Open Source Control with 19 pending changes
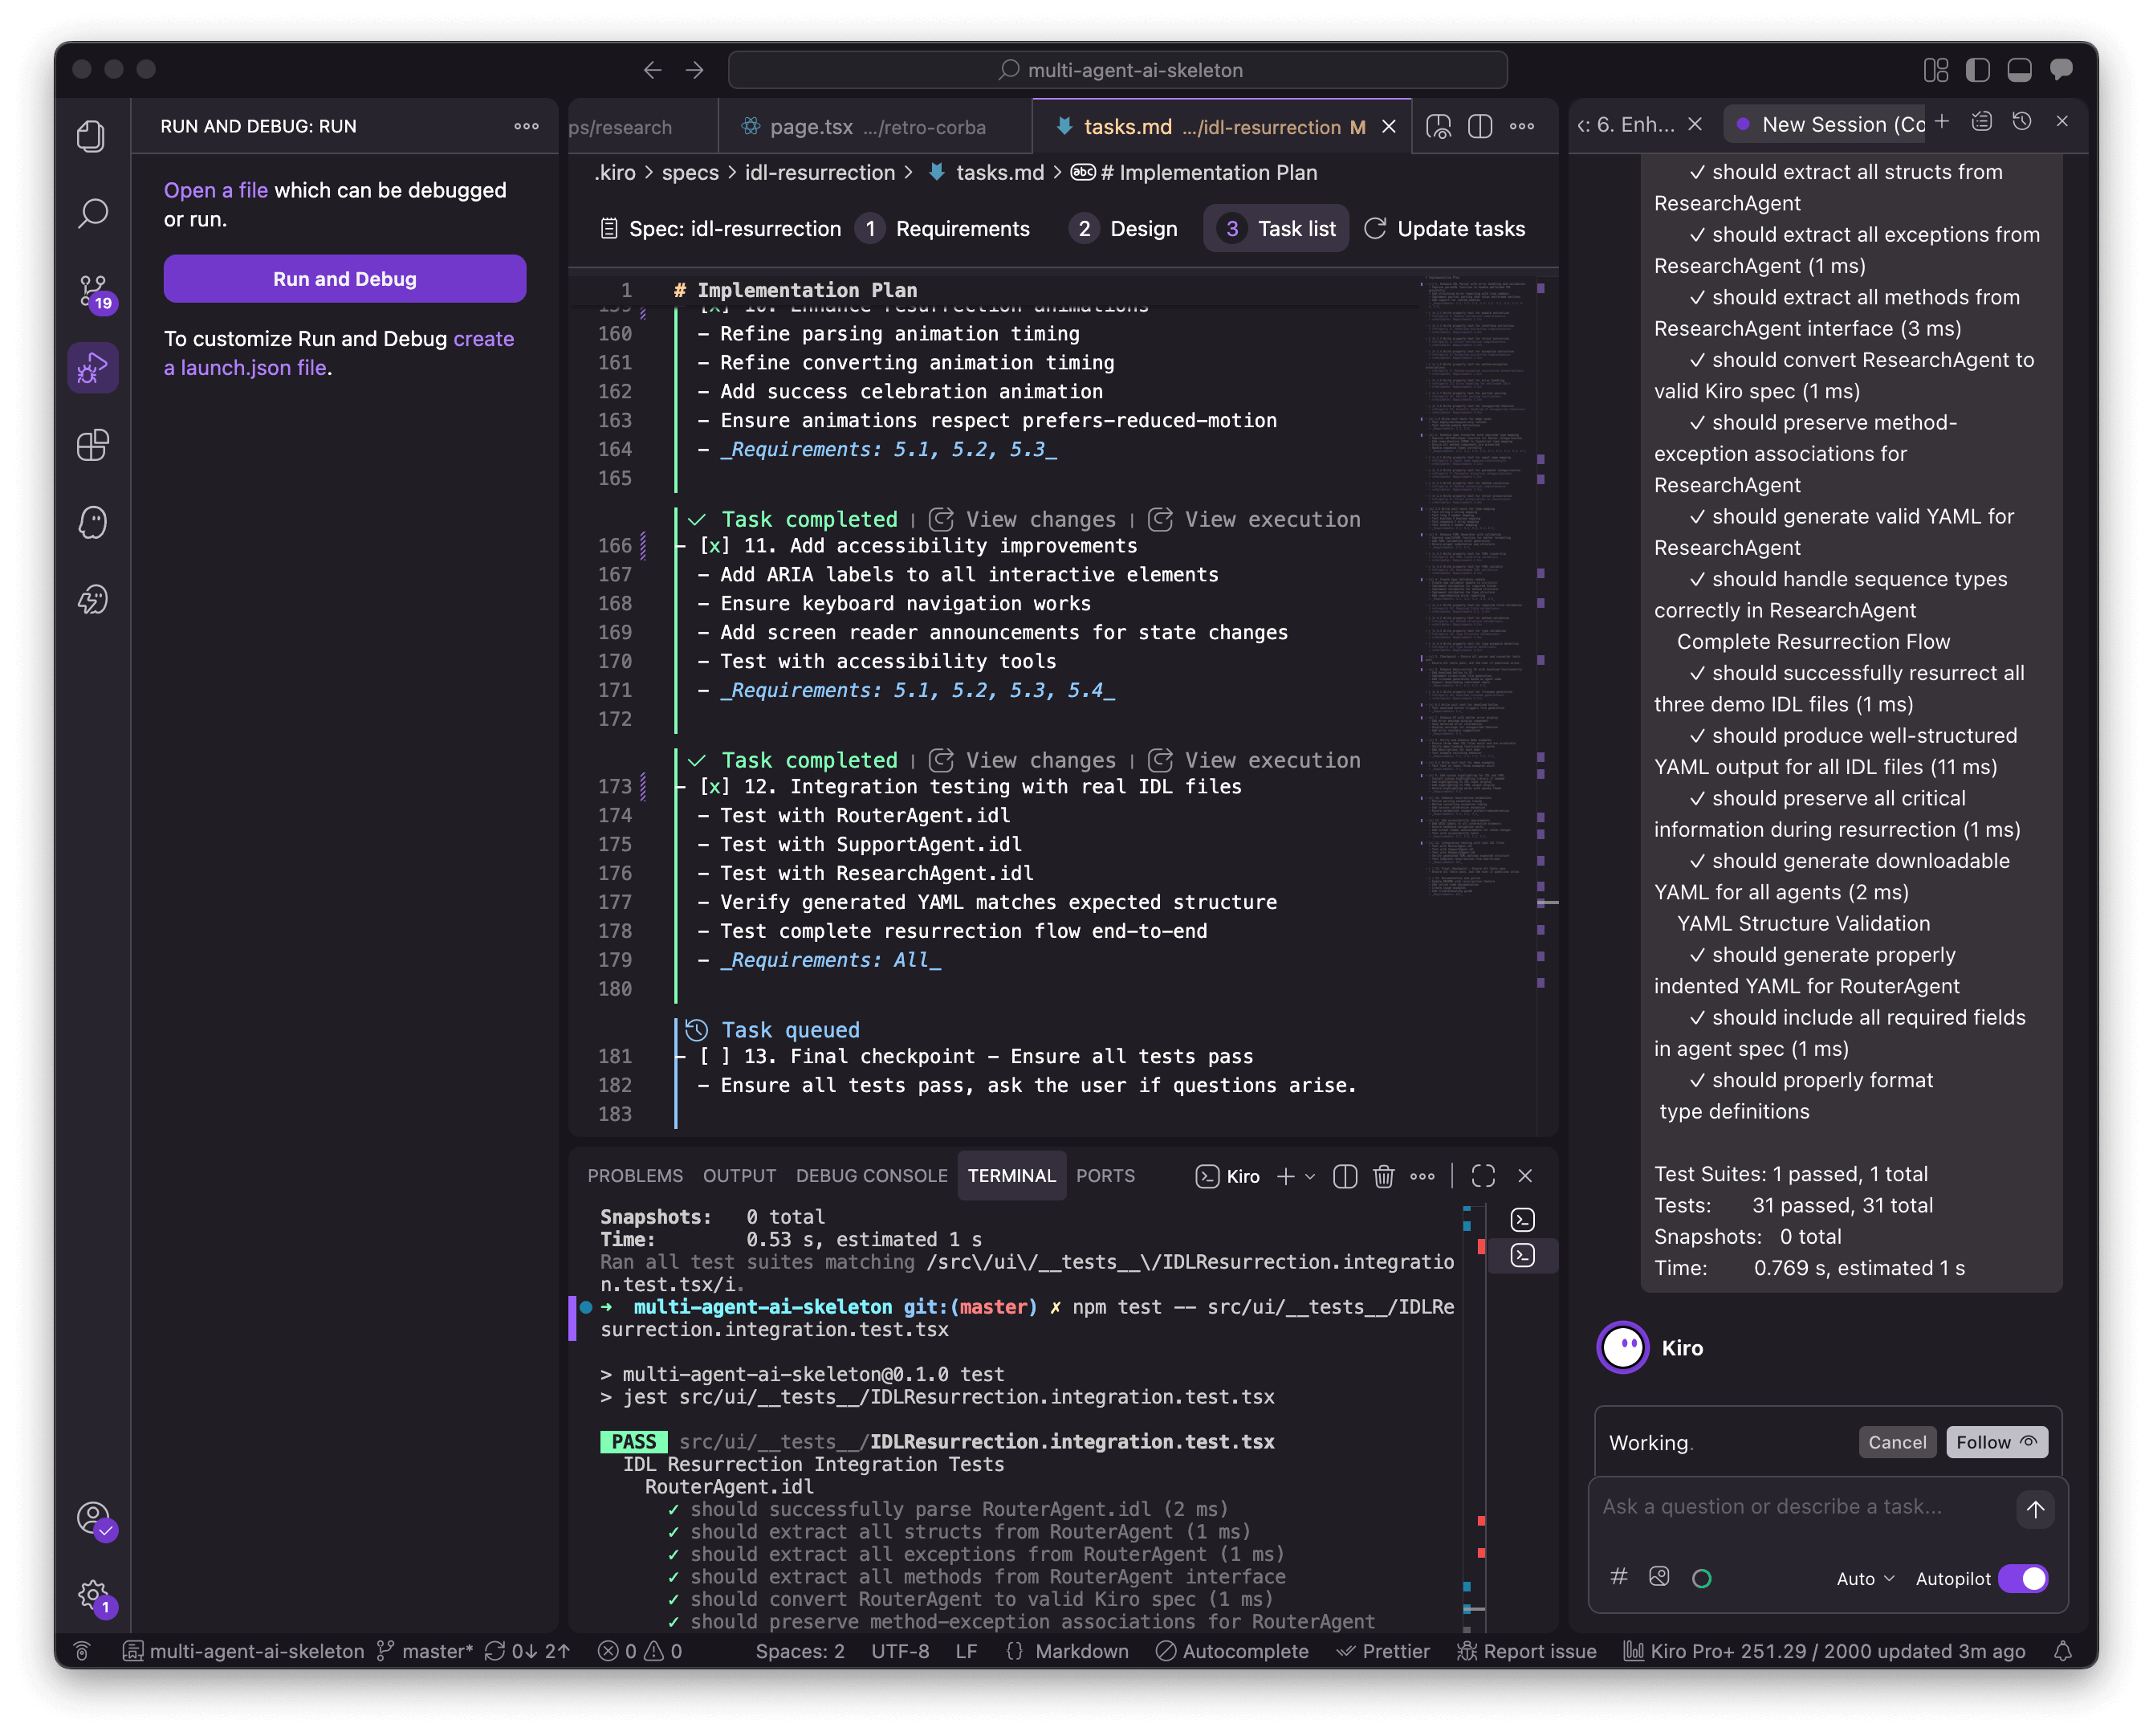2153x1736 pixels. click(x=93, y=291)
